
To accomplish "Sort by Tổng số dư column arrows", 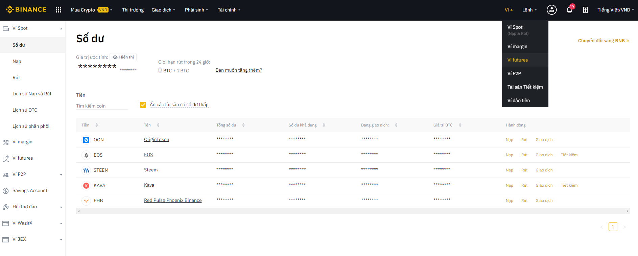I will click(x=243, y=125).
